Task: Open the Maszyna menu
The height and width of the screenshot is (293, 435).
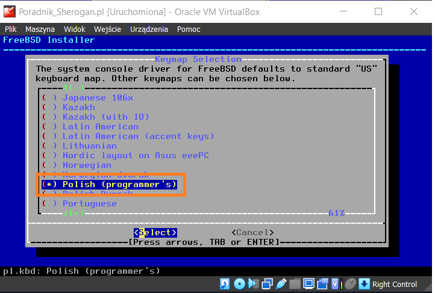Action: (38, 29)
